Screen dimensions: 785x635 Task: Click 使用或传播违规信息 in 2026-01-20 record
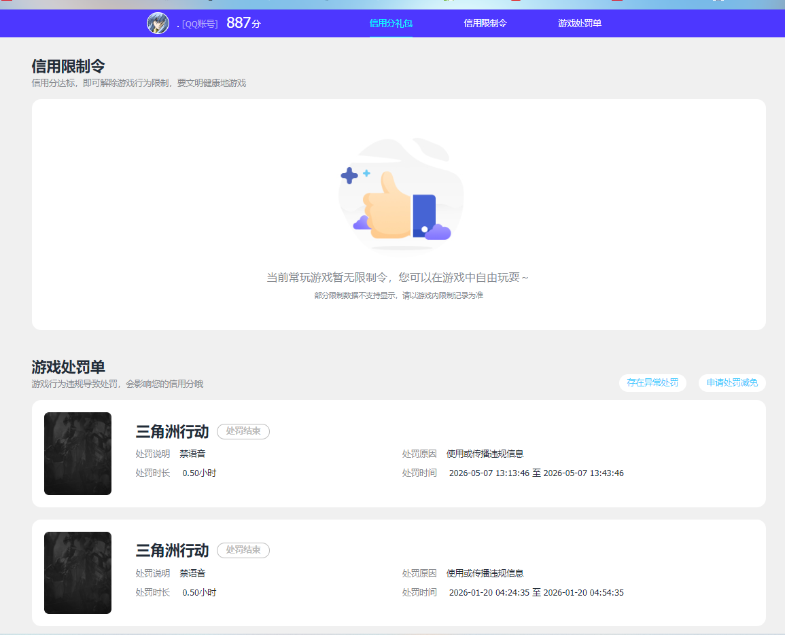[485, 573]
